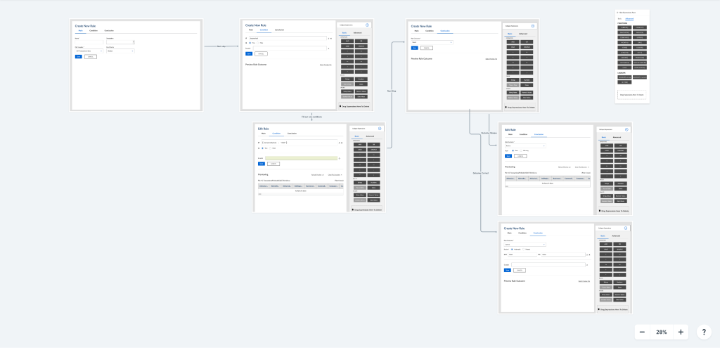Click collapse icon in the middle Edit Rule Condition frame
The height and width of the screenshot is (348, 720).
click(x=379, y=129)
